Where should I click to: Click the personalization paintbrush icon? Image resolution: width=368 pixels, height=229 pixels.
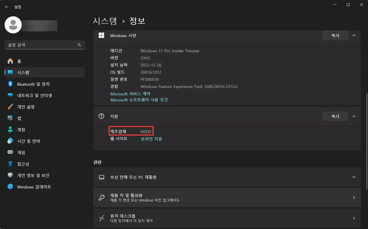(x=10, y=107)
